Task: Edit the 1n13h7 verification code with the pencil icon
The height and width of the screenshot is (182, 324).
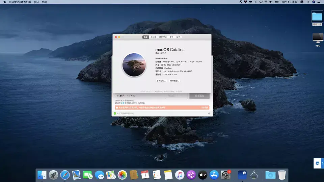Action: (x=127, y=96)
